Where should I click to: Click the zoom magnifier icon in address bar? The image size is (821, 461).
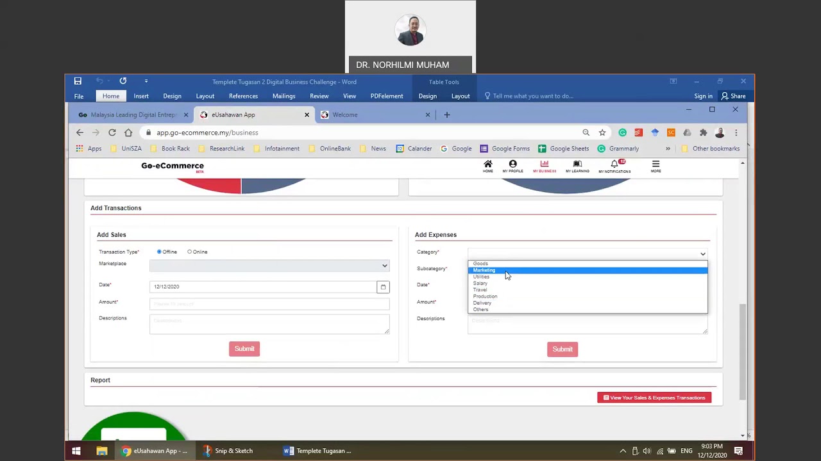pos(586,133)
